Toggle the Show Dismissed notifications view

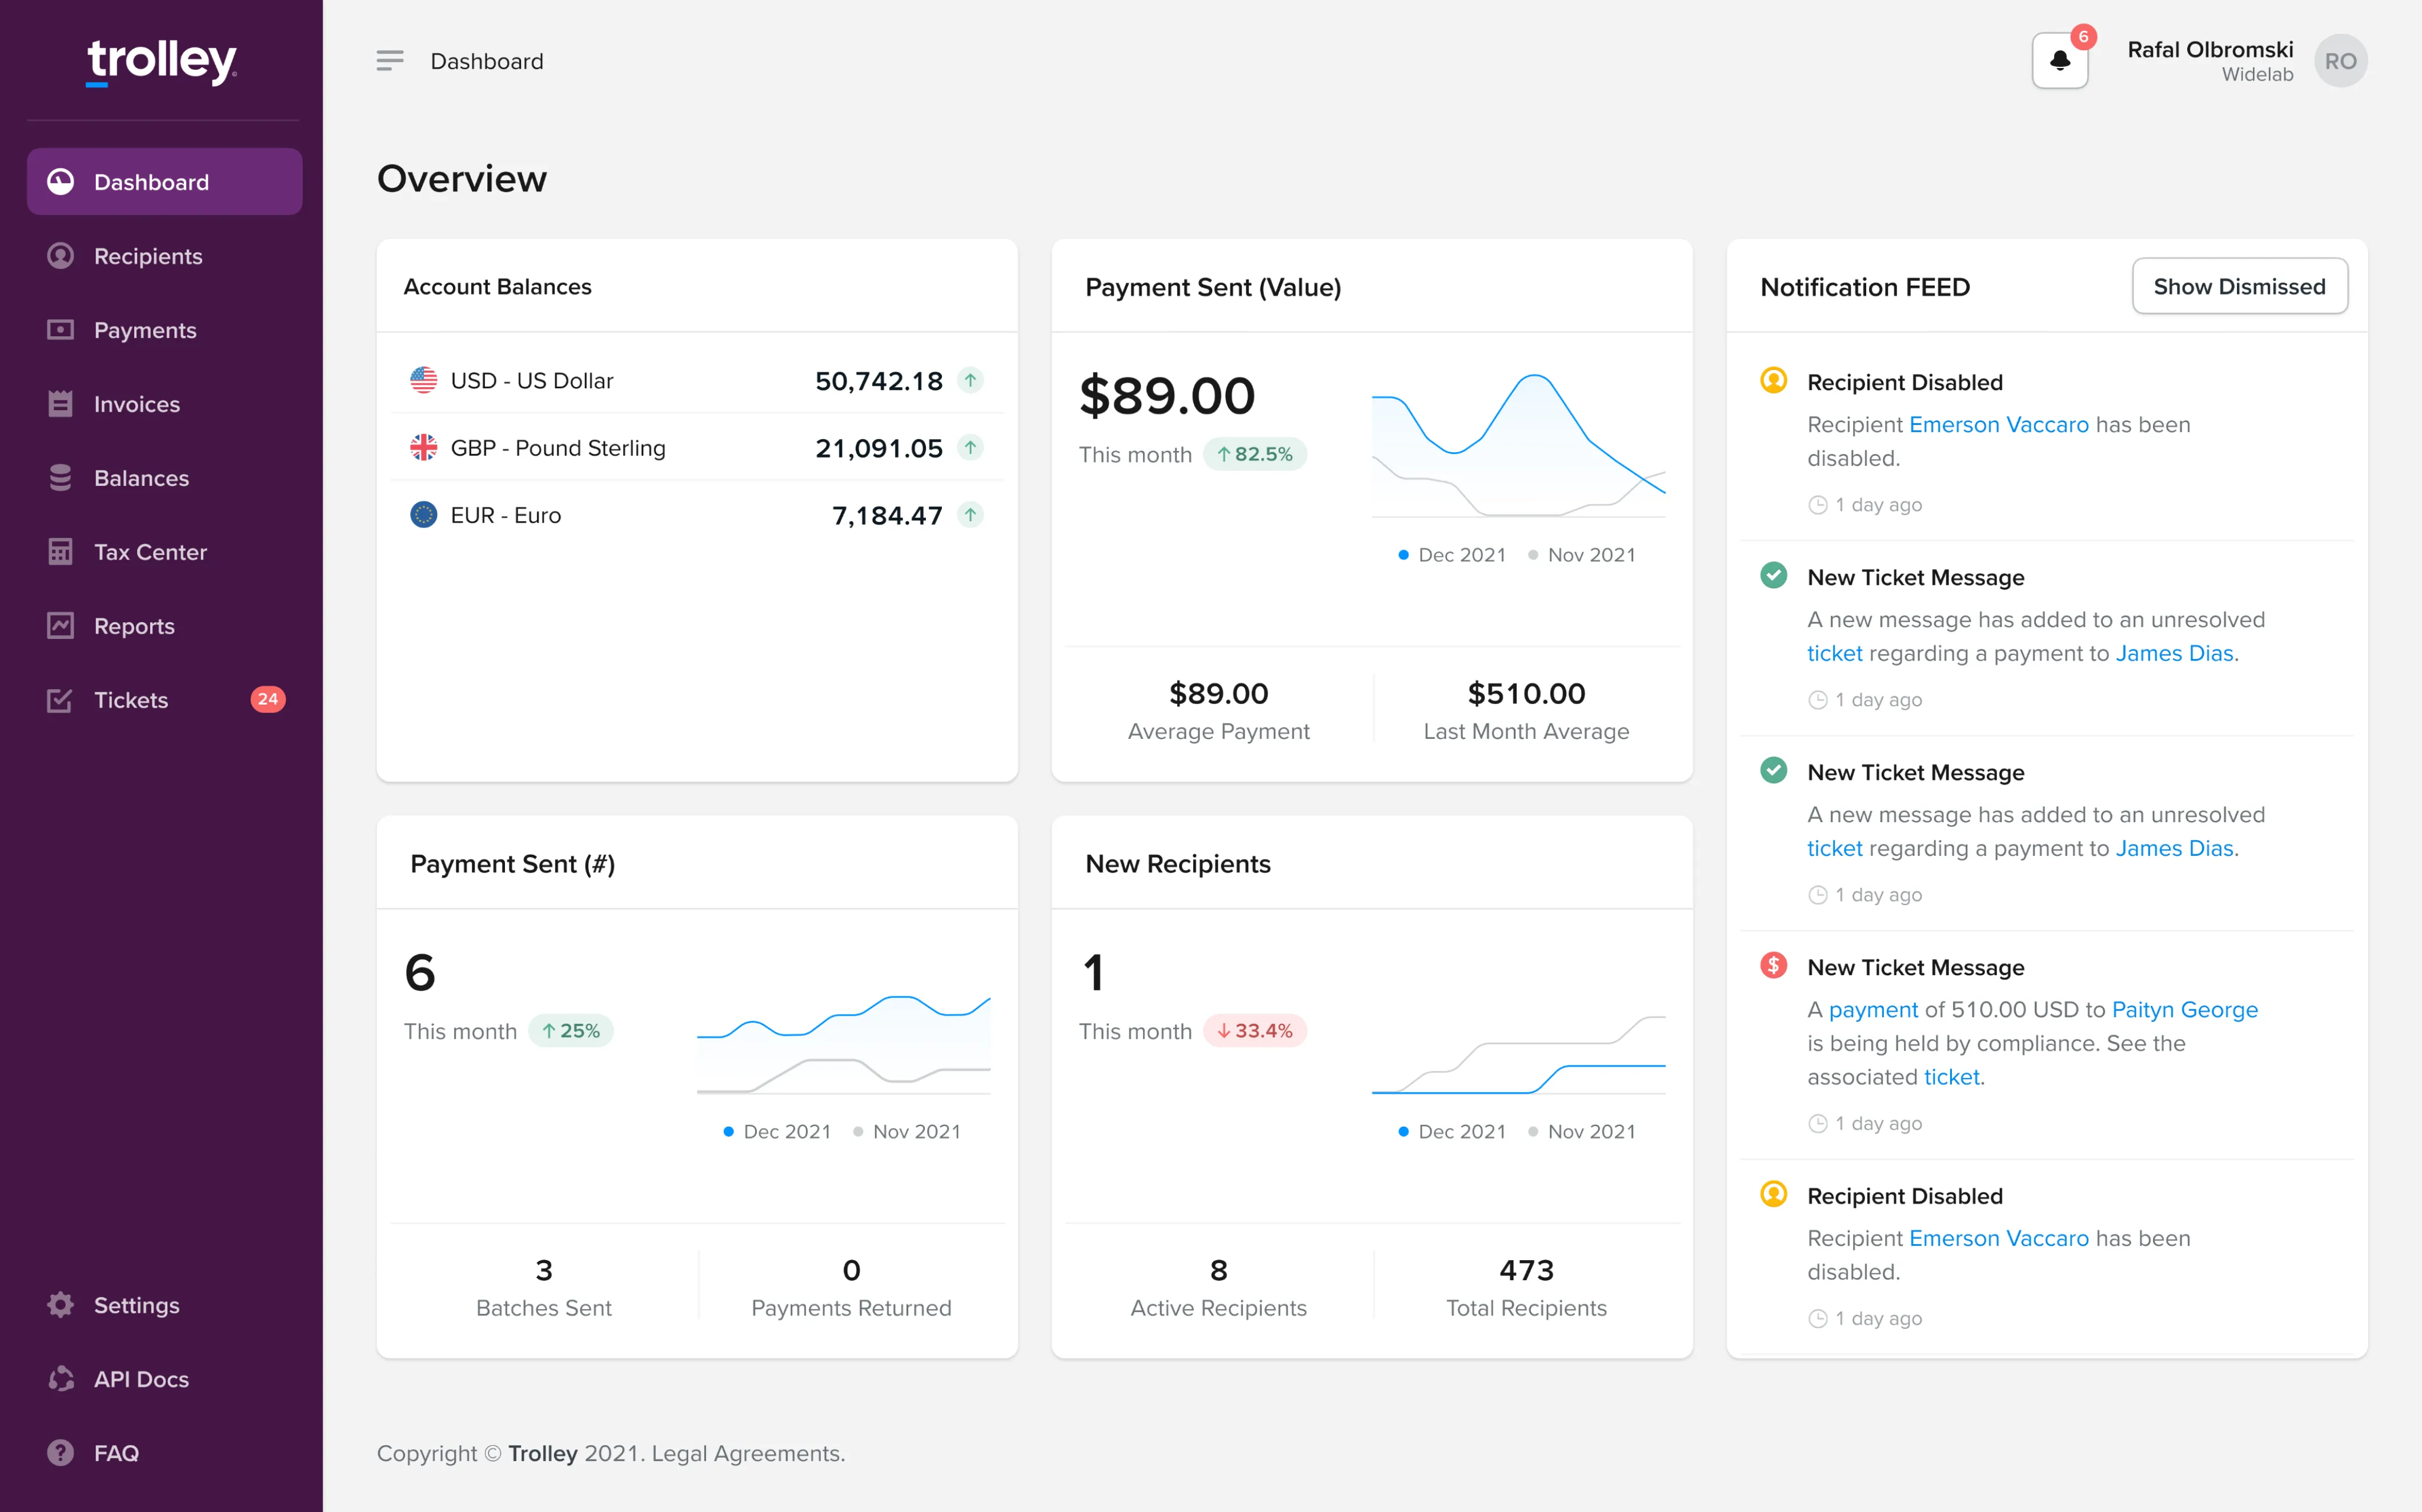coord(2240,286)
